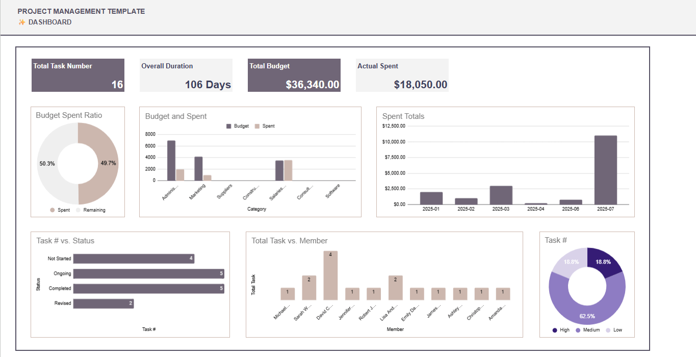Select the DASHBOARD label
This screenshot has height=357, width=696.
pos(50,22)
